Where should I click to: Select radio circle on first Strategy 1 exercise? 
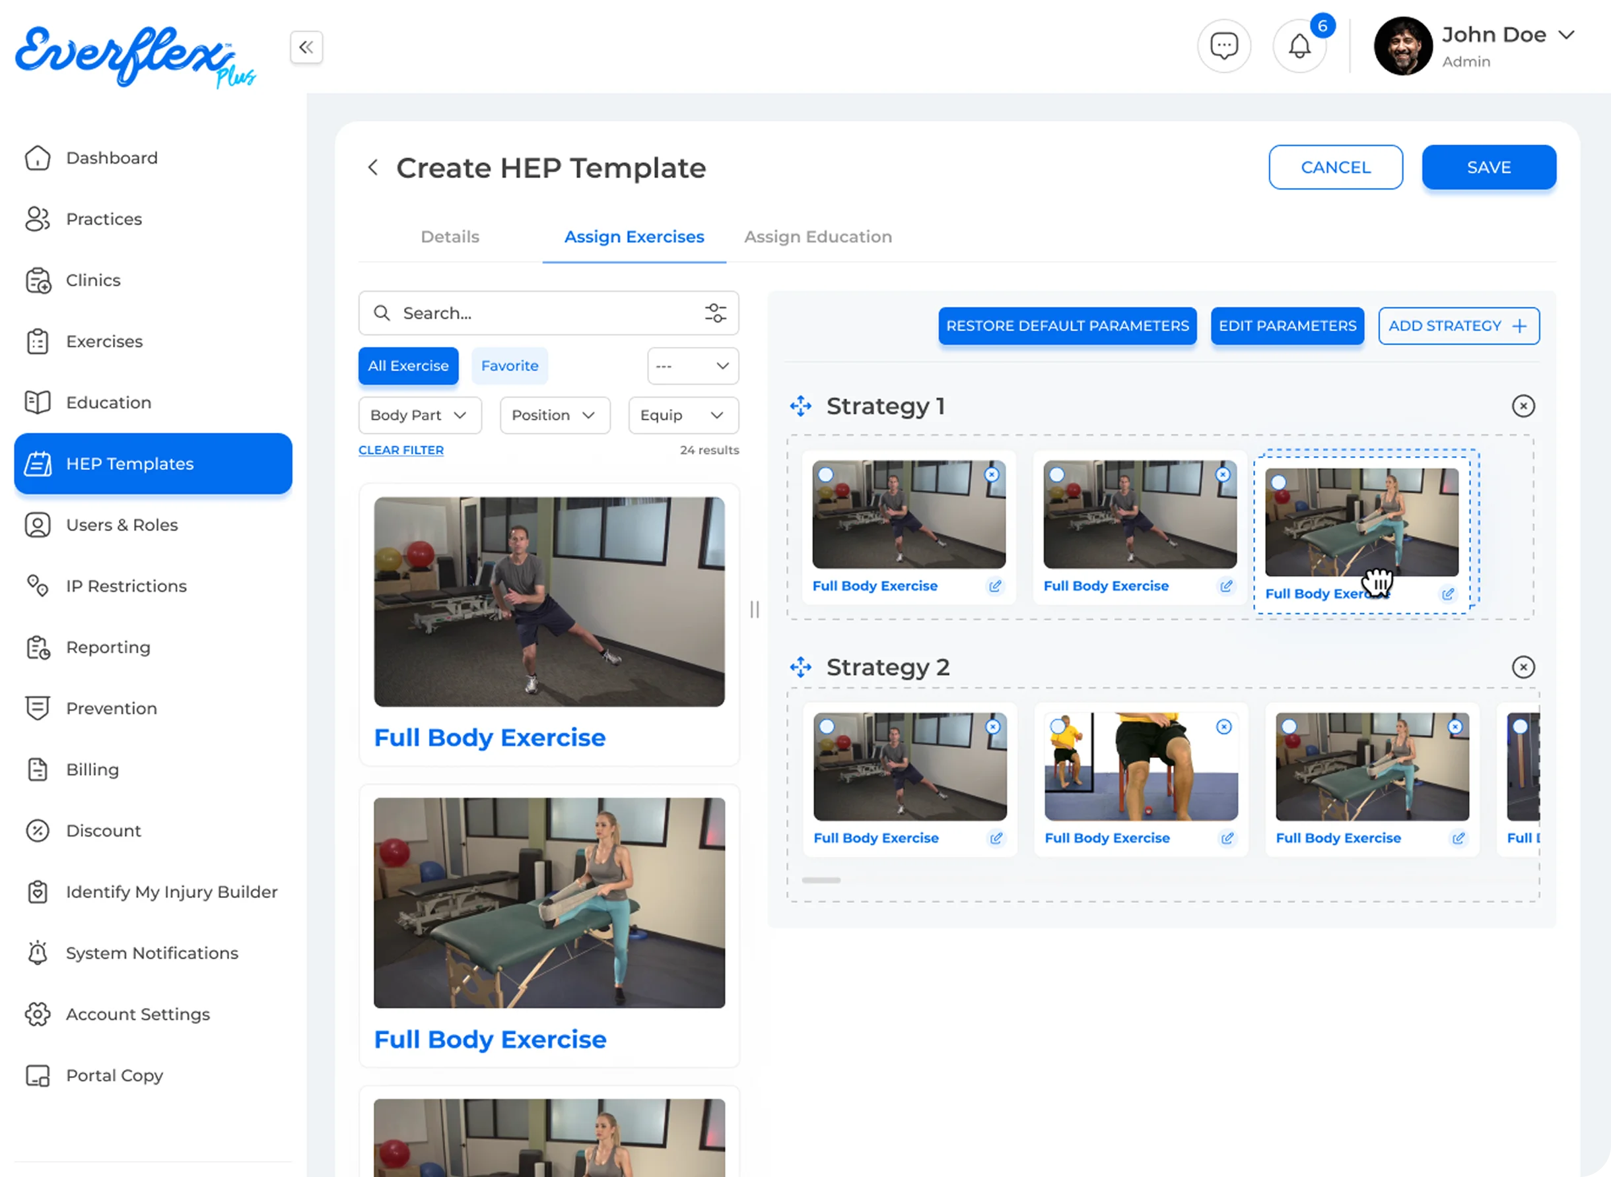click(x=825, y=474)
